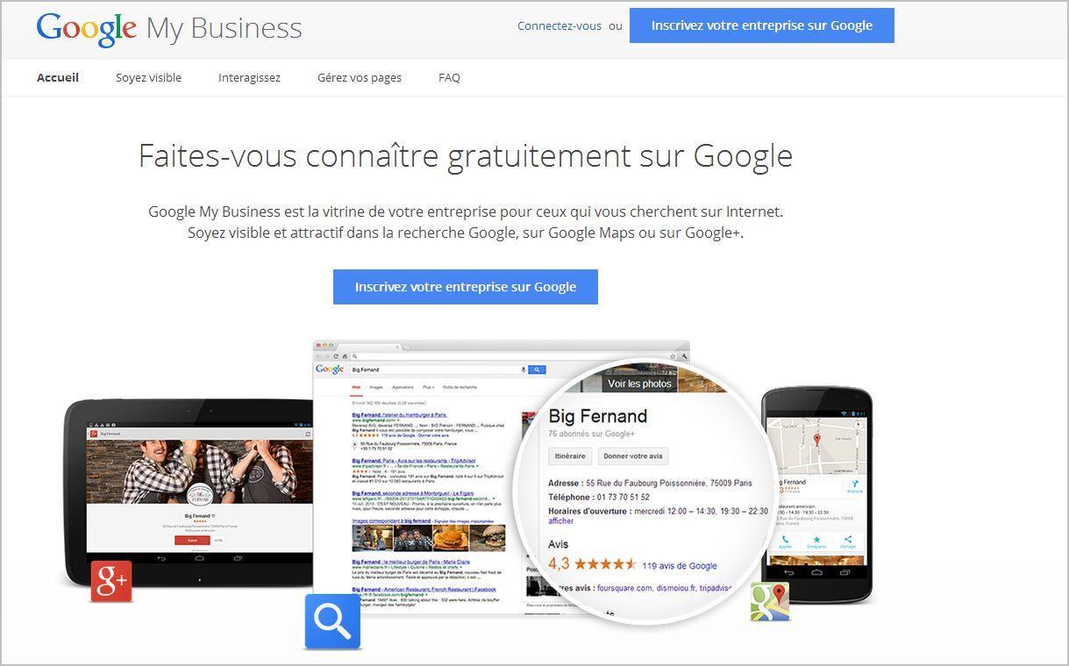
Task: Click the center Inscrivez votre entreprise sur Google button
Action: coord(466,287)
